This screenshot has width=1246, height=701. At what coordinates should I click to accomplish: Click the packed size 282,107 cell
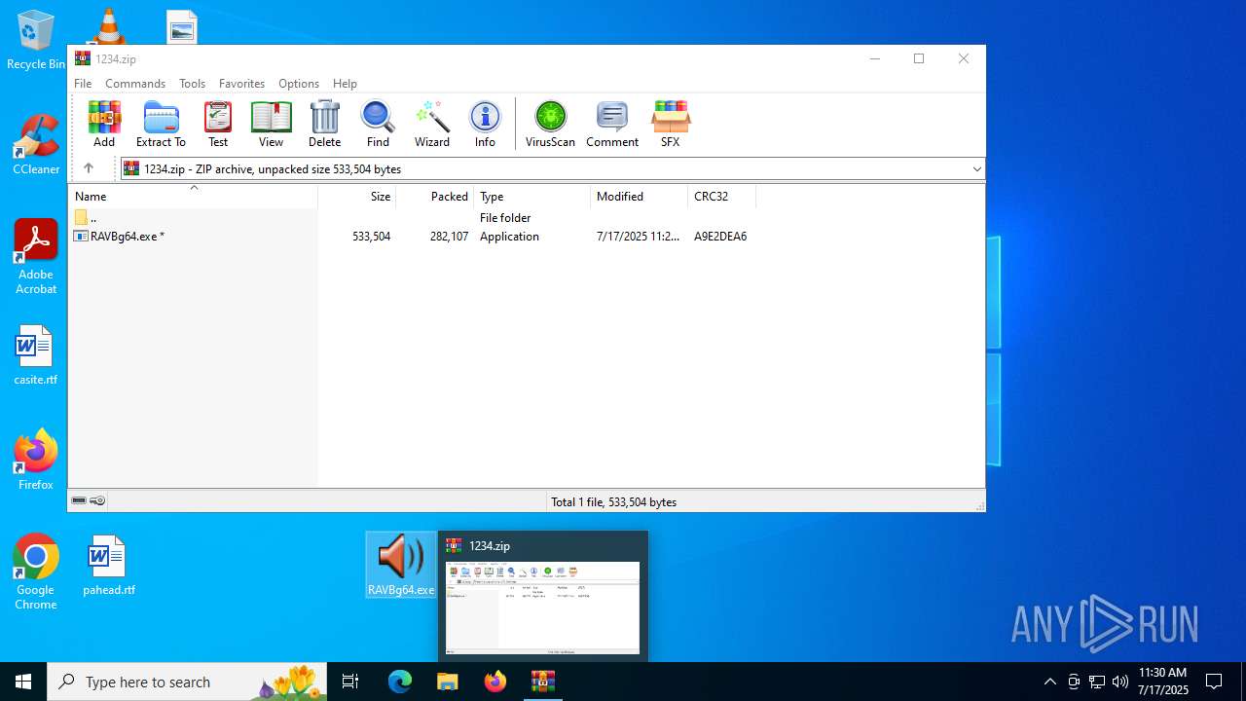449,237
